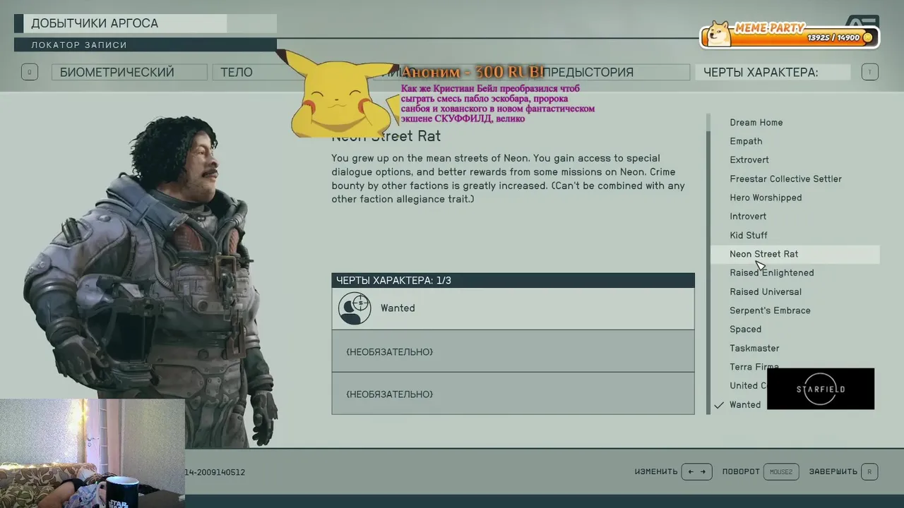Click the T next-tab key icon
The height and width of the screenshot is (508, 904).
[870, 72]
